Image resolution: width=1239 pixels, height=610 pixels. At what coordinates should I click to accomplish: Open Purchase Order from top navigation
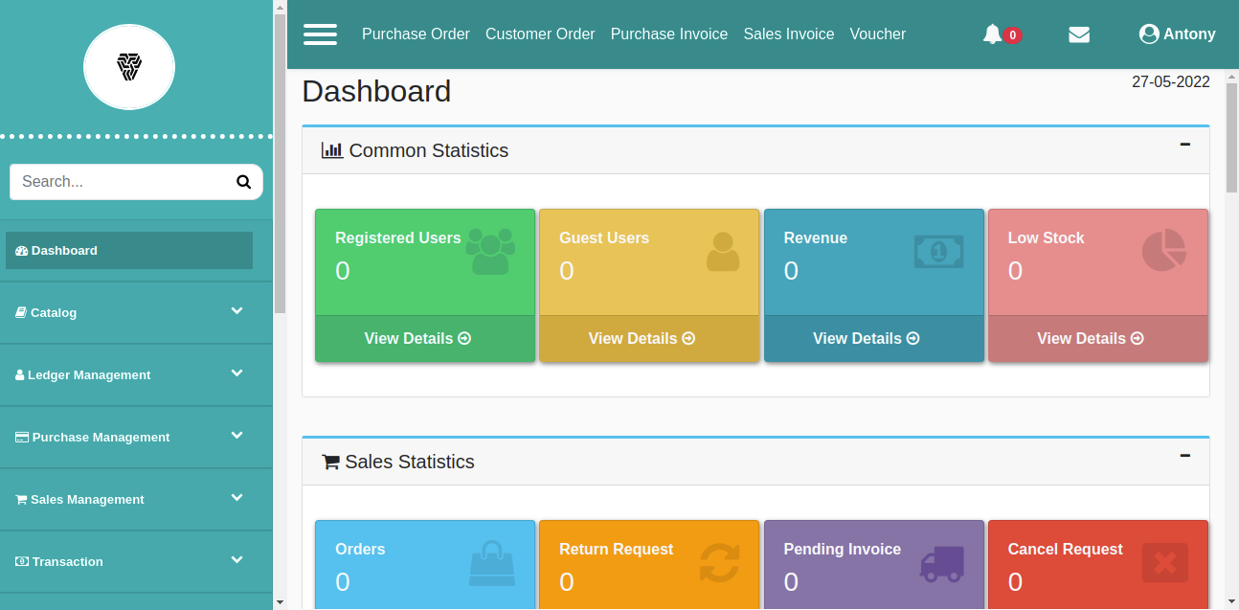click(416, 34)
